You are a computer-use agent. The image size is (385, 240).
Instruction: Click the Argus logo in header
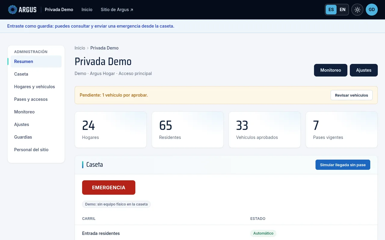[22, 10]
